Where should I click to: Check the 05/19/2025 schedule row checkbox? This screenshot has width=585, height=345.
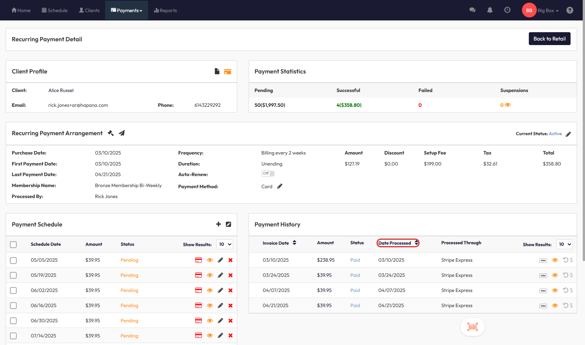click(13, 275)
